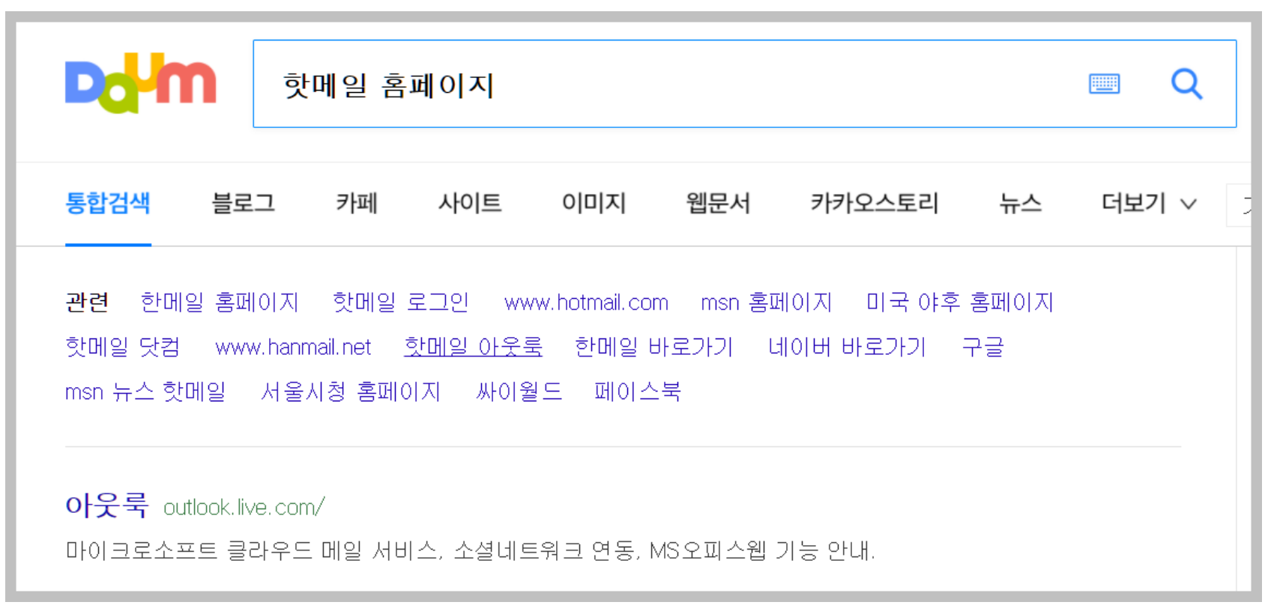The height and width of the screenshot is (611, 1268).
Task: Click the 마이크로소프트 클라우드 메일 서비스 description
Action: 470,551
